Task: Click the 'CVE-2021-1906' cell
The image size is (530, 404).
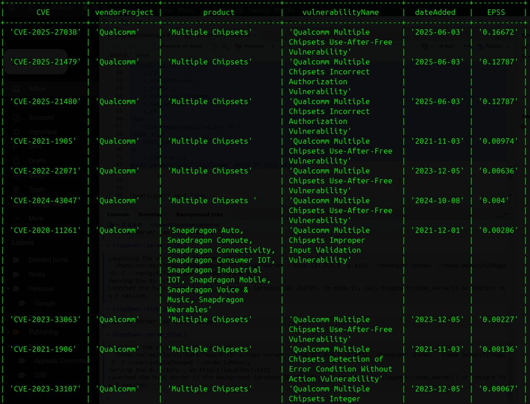Action: tap(43, 350)
